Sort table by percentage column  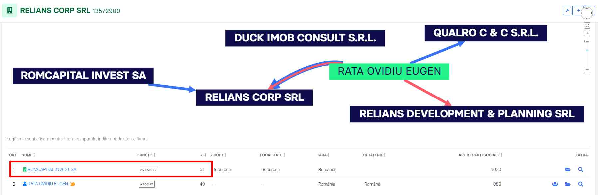coord(203,155)
